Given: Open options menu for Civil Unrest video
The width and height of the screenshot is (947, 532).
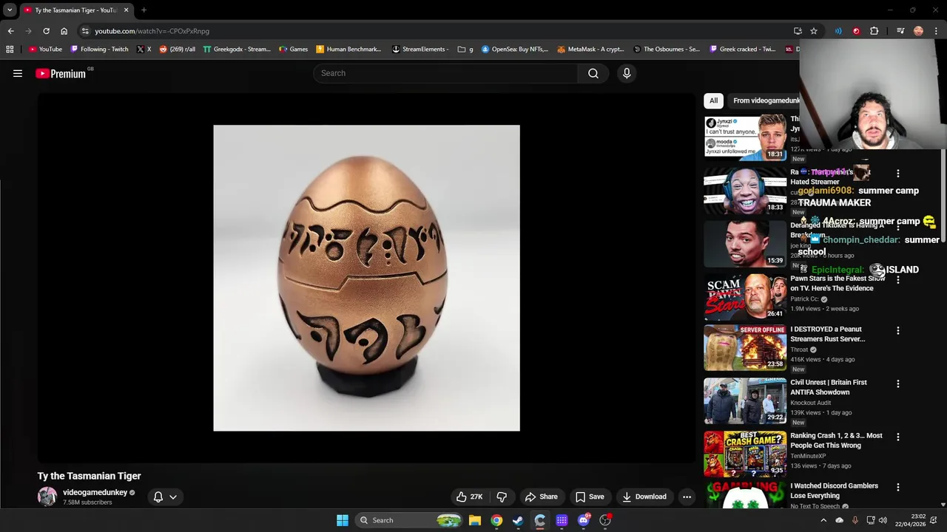Looking at the screenshot, I should pyautogui.click(x=898, y=384).
